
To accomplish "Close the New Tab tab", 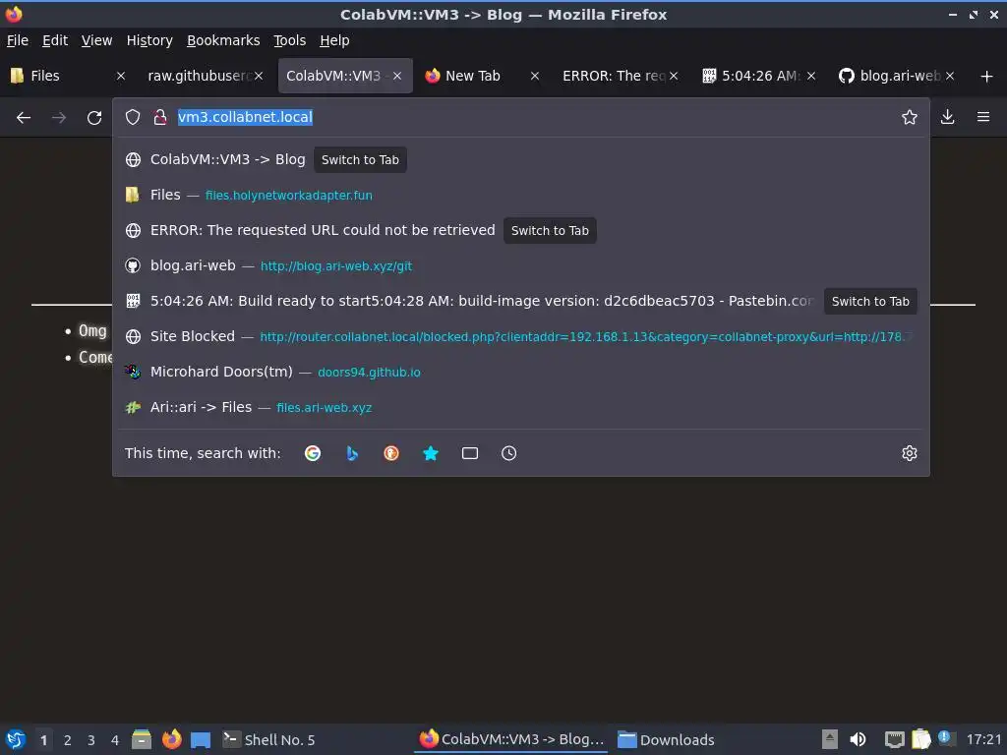I will 535,76.
